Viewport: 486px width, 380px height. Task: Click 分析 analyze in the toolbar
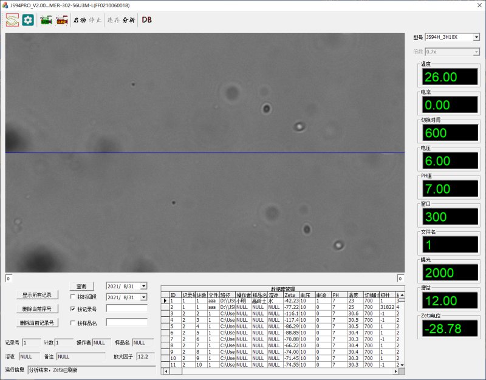pyautogui.click(x=129, y=20)
